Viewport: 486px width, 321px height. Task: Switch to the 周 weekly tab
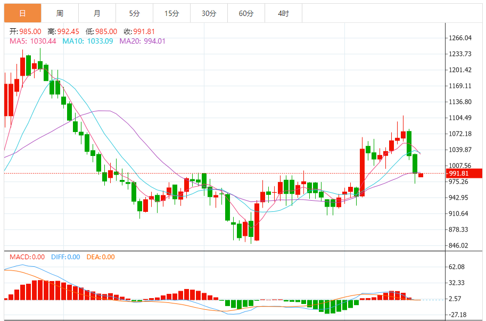pos(60,13)
